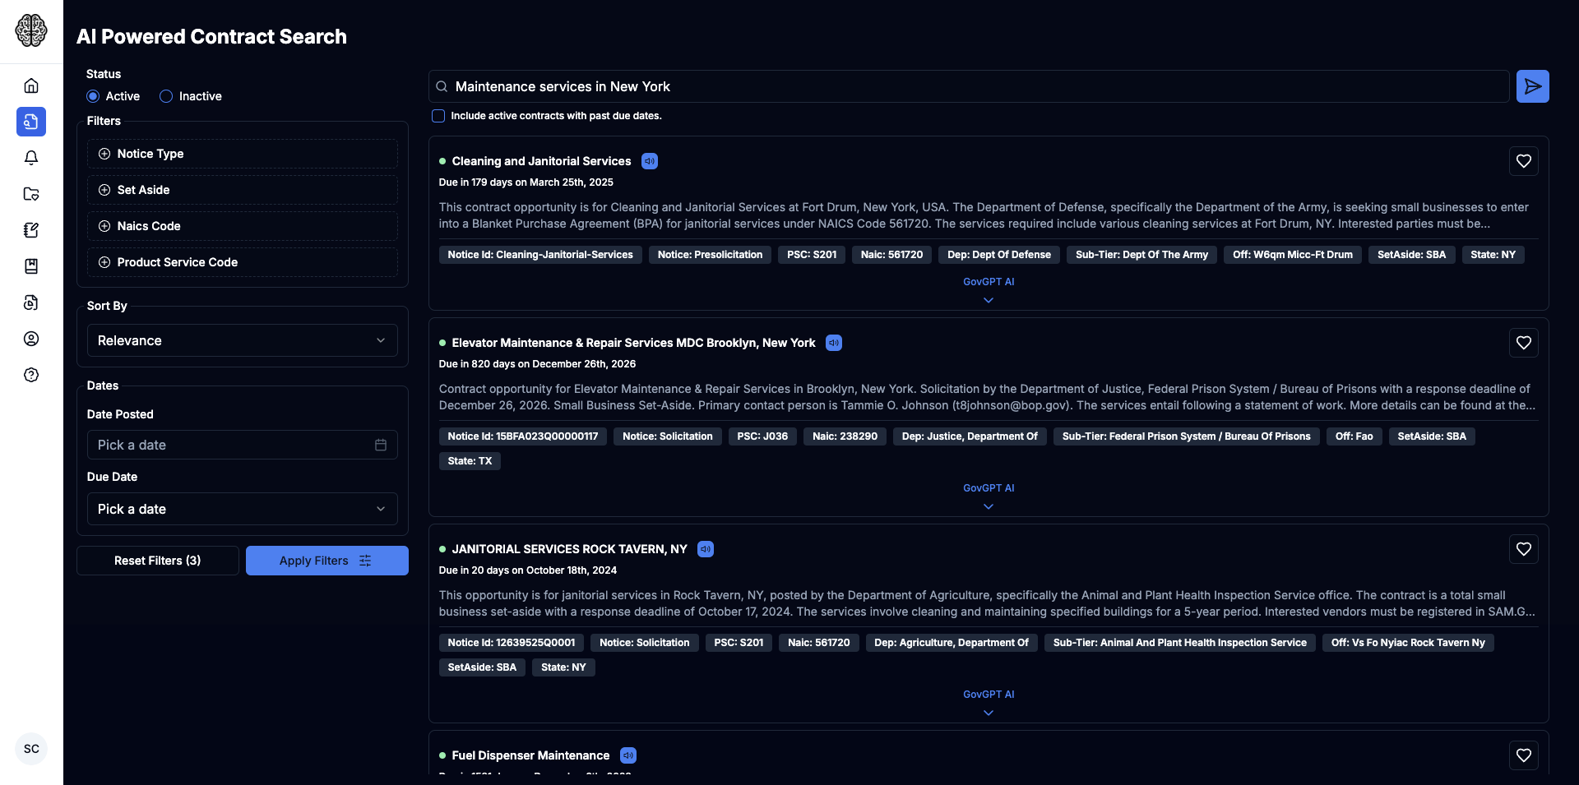Click calendar icon in Date Posted field

(381, 445)
